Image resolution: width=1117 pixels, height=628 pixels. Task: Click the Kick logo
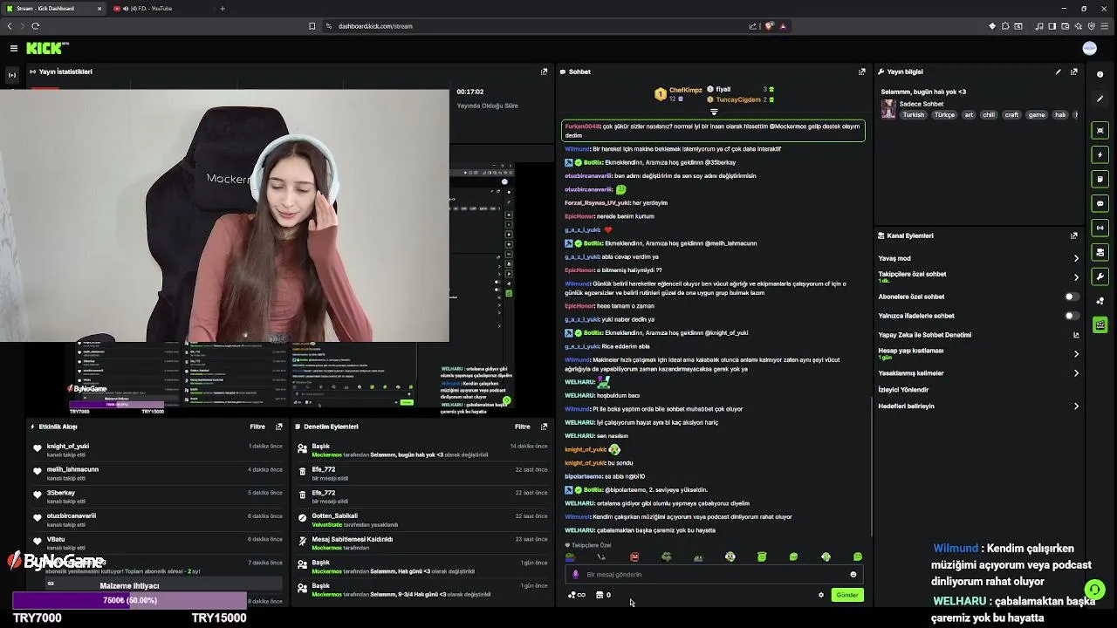pos(46,48)
